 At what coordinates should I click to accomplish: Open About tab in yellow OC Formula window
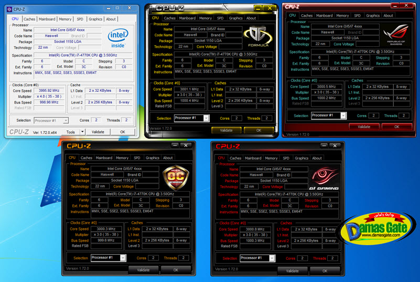[251, 18]
